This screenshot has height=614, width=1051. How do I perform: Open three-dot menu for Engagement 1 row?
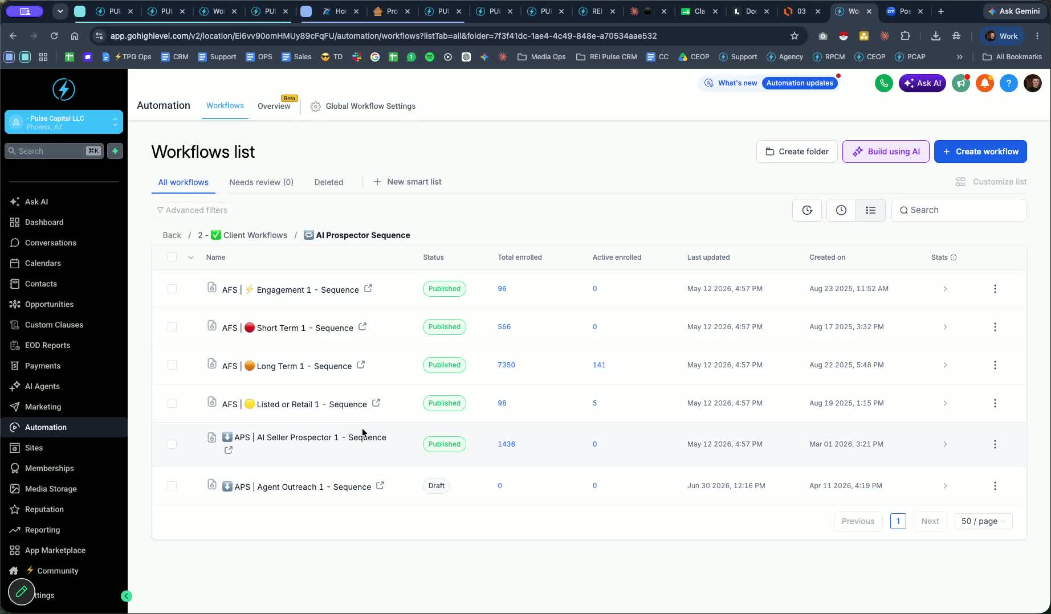point(995,289)
